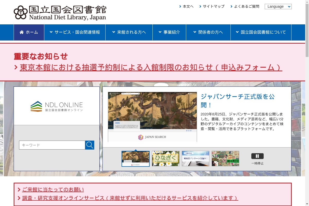Open the ご来館に当たってのお願い link
Screen dimensions: 309x206
coord(53,190)
